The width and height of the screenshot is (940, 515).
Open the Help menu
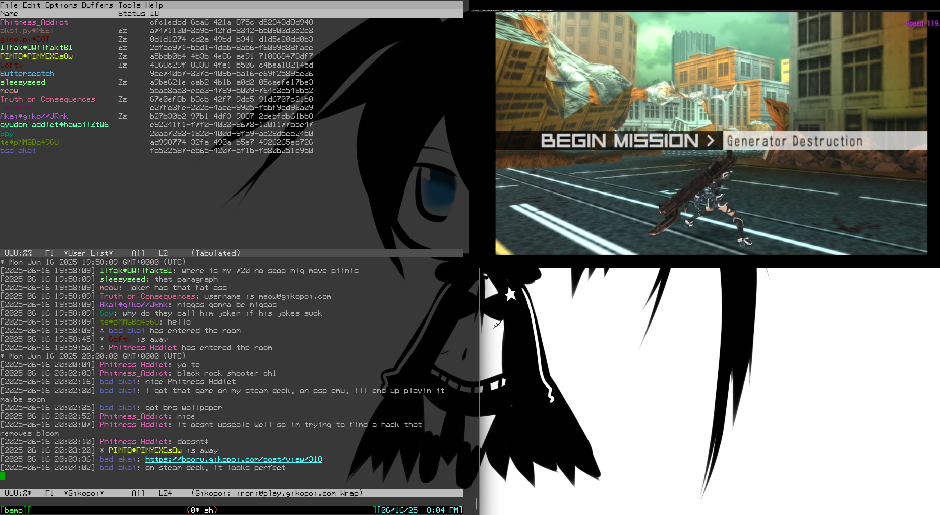[154, 5]
